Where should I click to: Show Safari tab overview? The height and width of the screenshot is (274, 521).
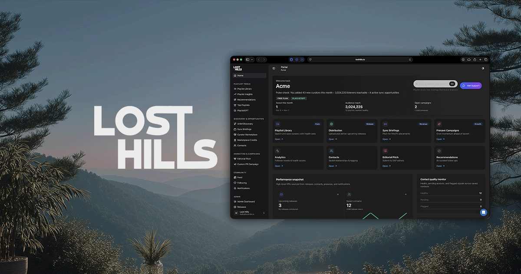tap(486, 60)
